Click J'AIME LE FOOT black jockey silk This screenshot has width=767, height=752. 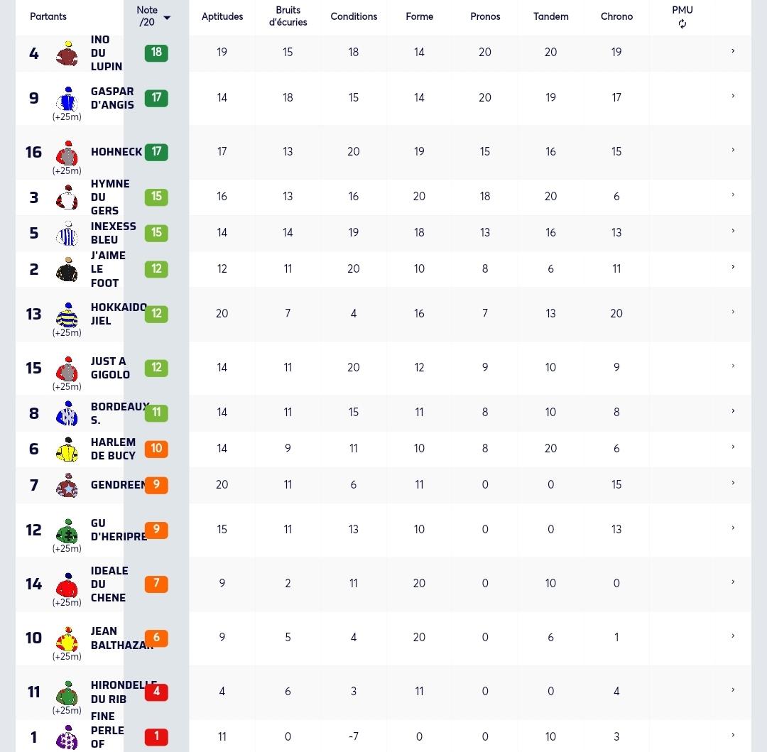[67, 269]
